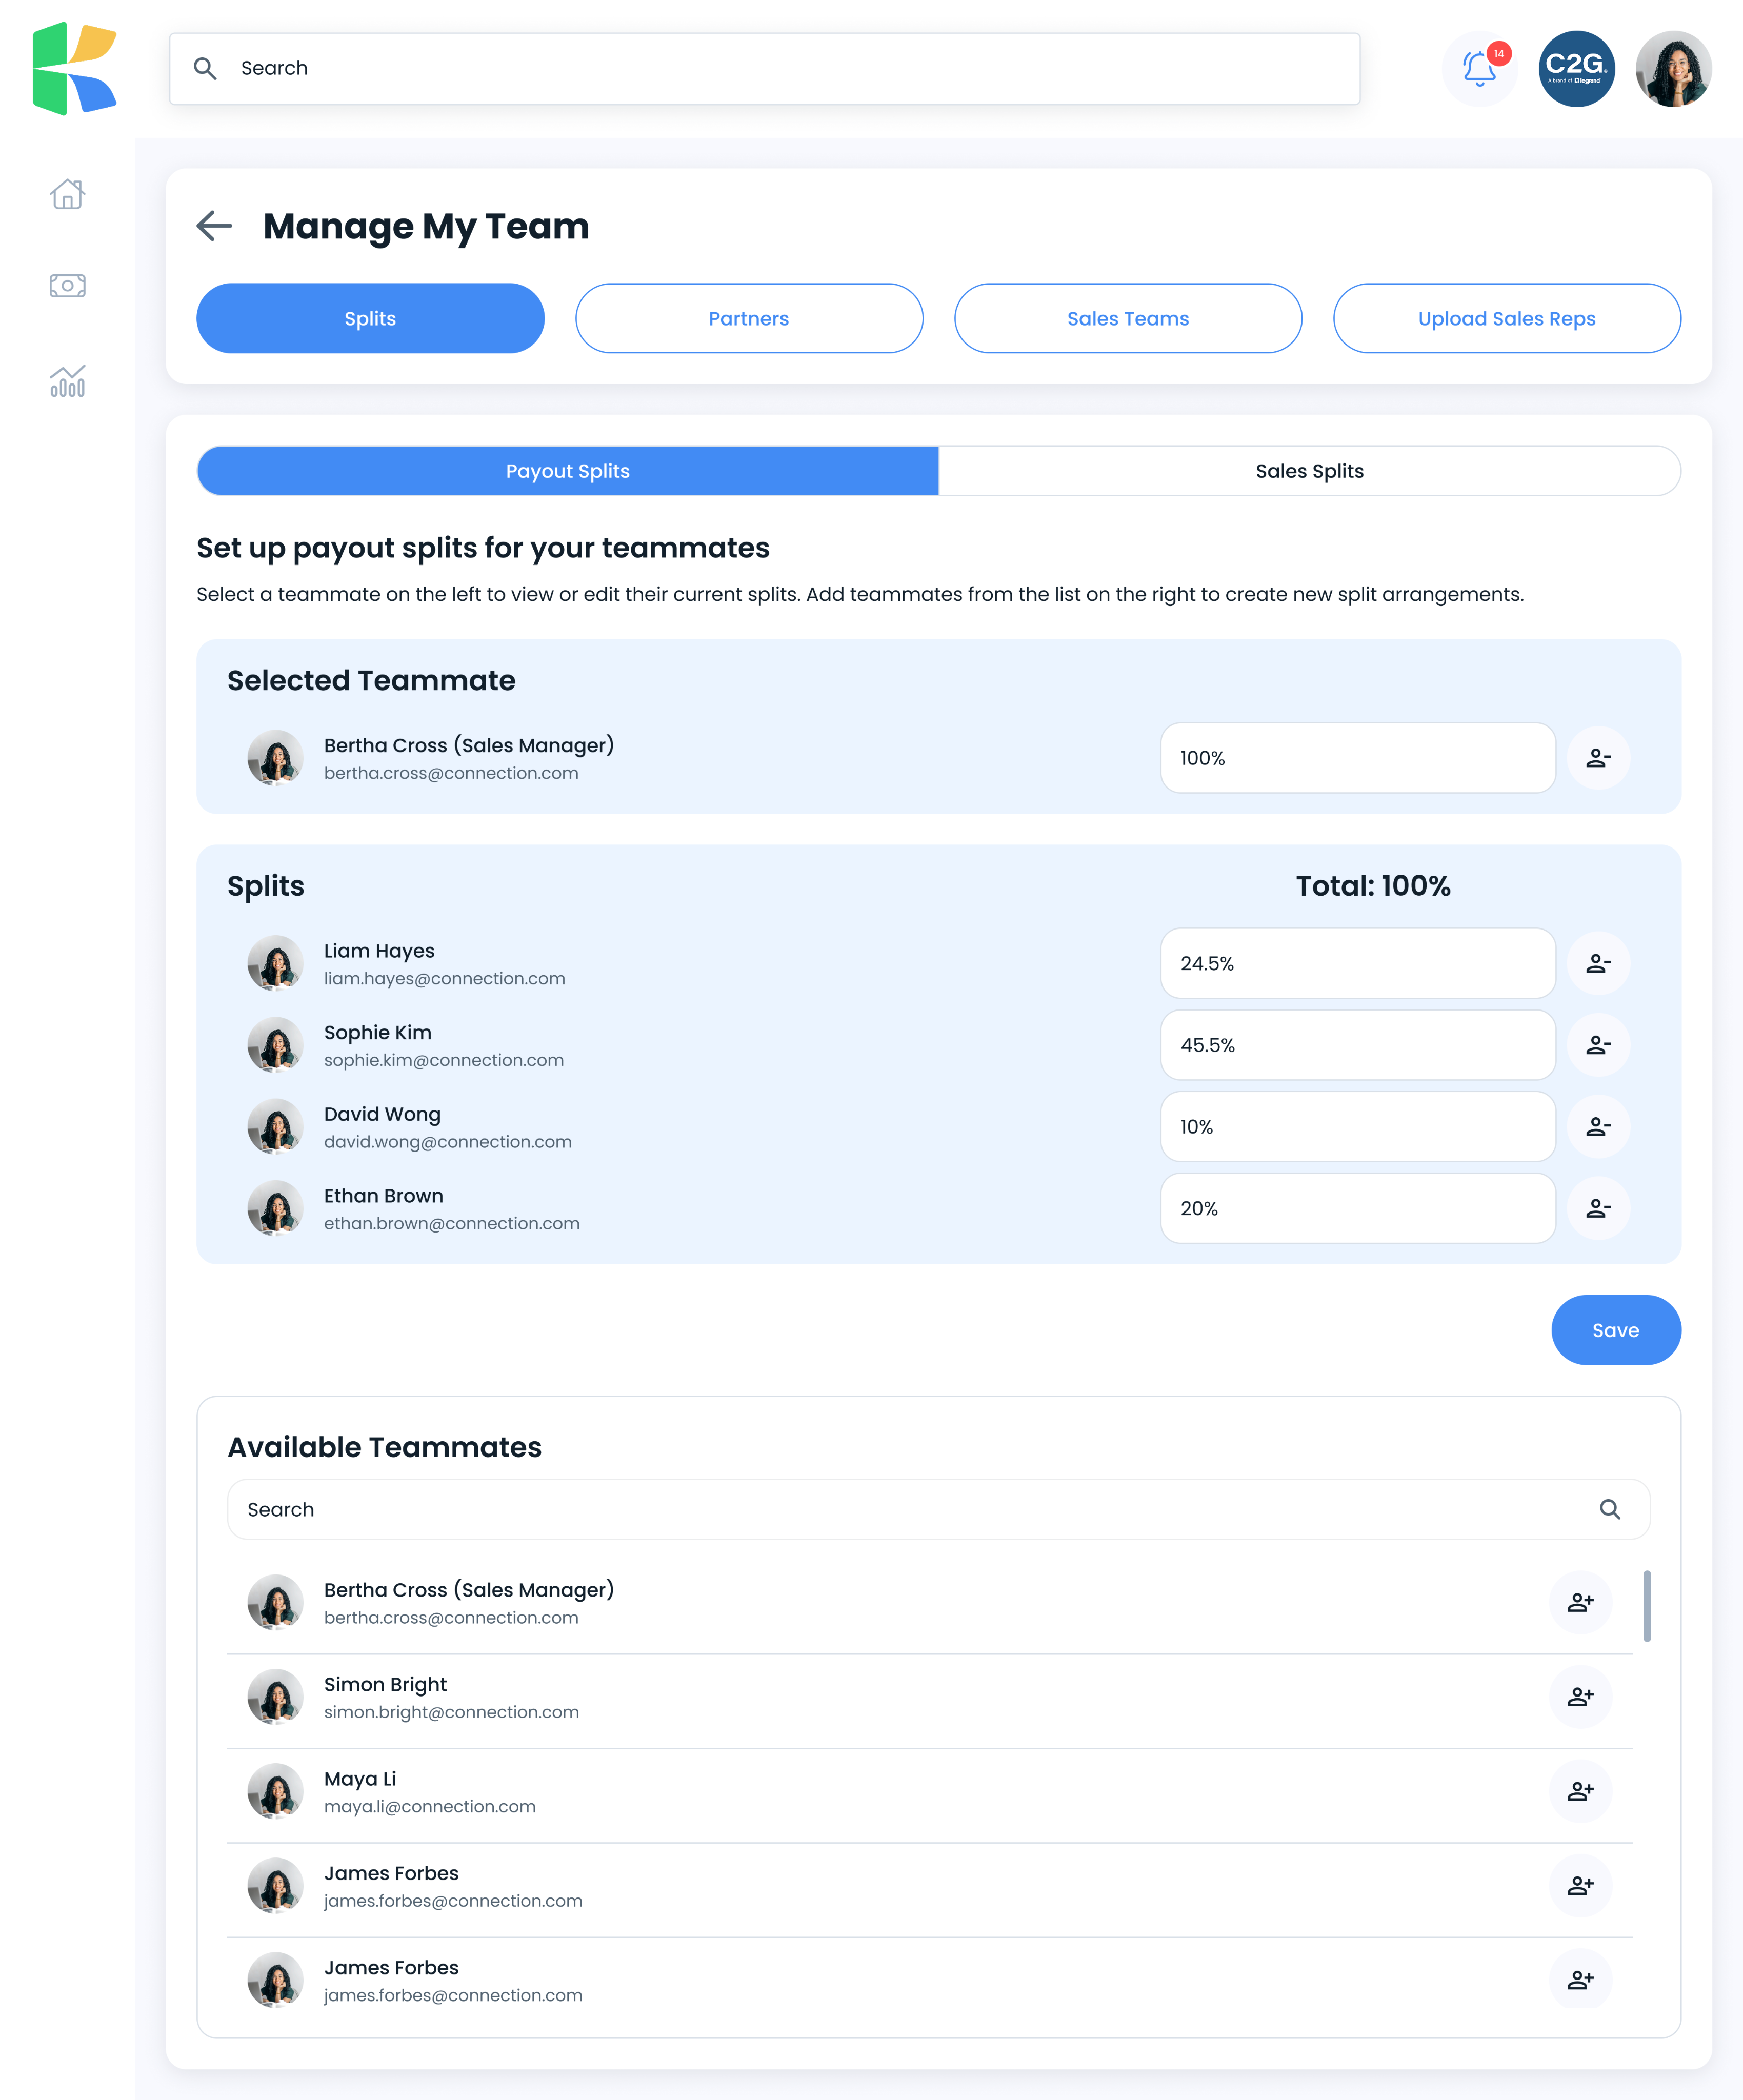Open the payments cash icon in sidebar
This screenshot has height=2100, width=1743.
tap(67, 286)
